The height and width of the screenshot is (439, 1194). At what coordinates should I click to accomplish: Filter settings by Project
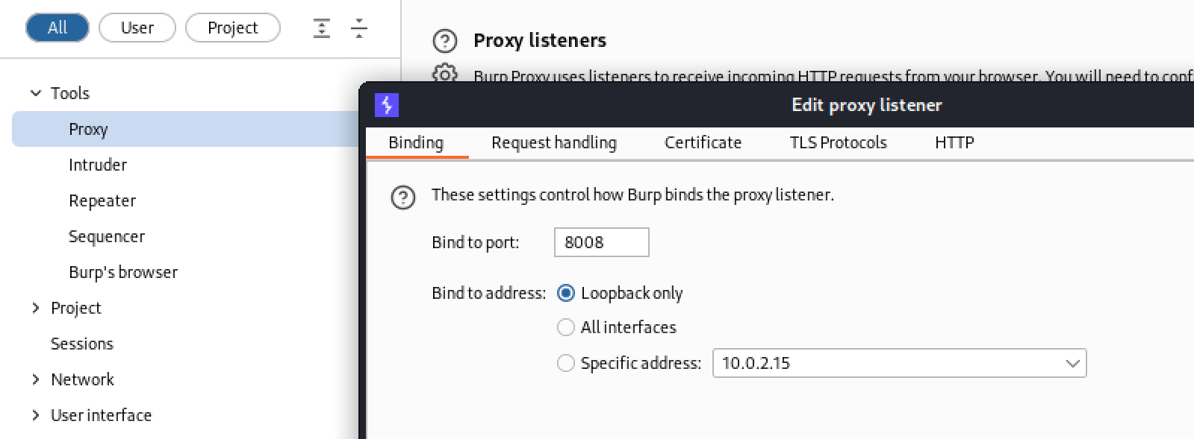pos(232,28)
